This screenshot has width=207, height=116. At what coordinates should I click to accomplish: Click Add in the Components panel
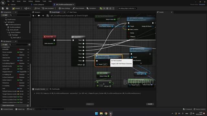point(5,15)
